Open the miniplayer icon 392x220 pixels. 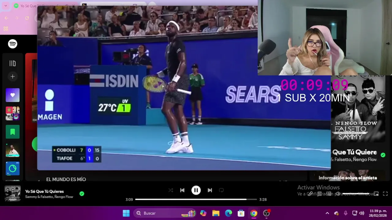(x=376, y=194)
